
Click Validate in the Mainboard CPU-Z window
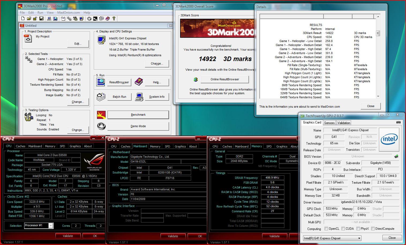tap(173, 236)
